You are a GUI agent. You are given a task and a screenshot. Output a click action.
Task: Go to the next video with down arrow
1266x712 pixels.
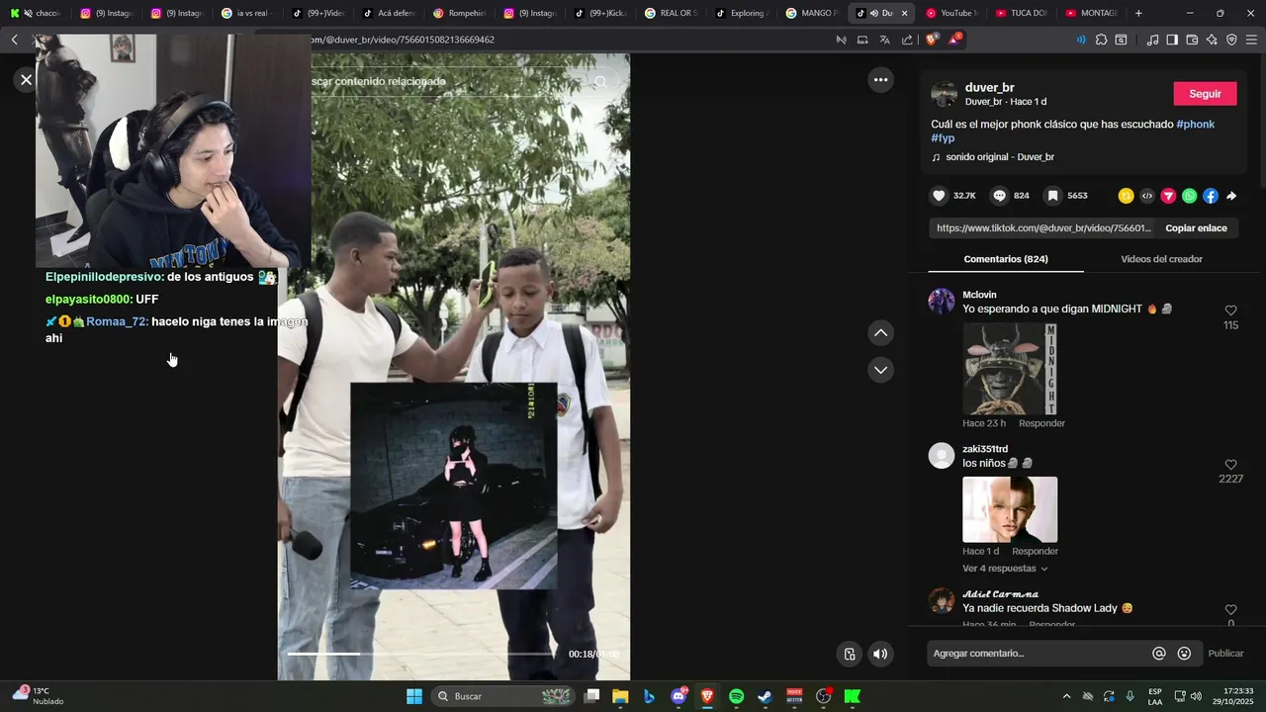click(x=880, y=370)
